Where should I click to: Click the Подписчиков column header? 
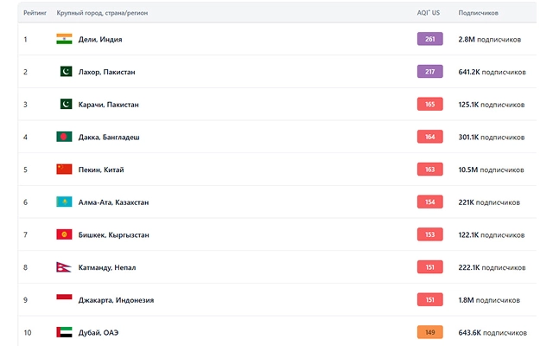coord(478,13)
